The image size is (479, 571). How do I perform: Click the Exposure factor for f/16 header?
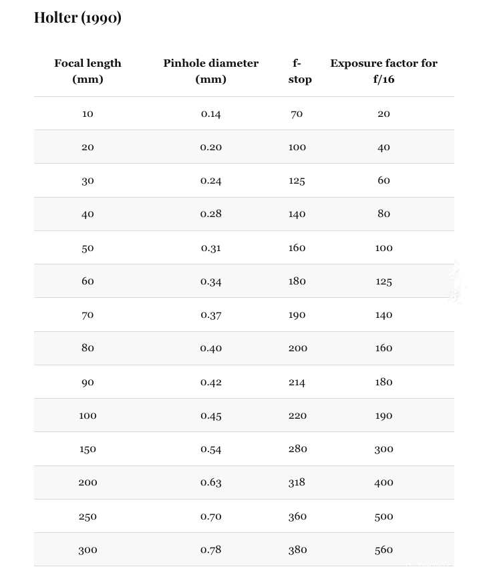384,71
